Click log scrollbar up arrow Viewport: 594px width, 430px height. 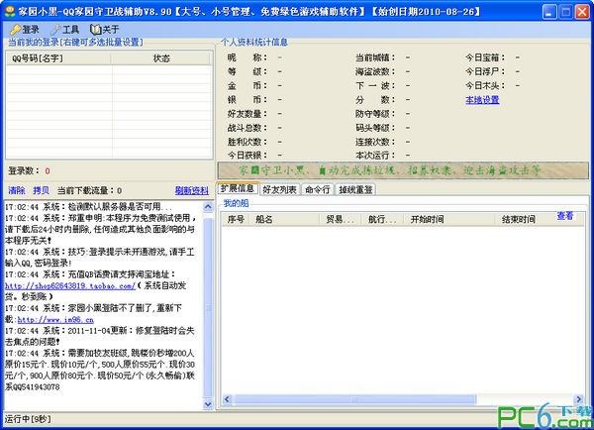[208, 207]
